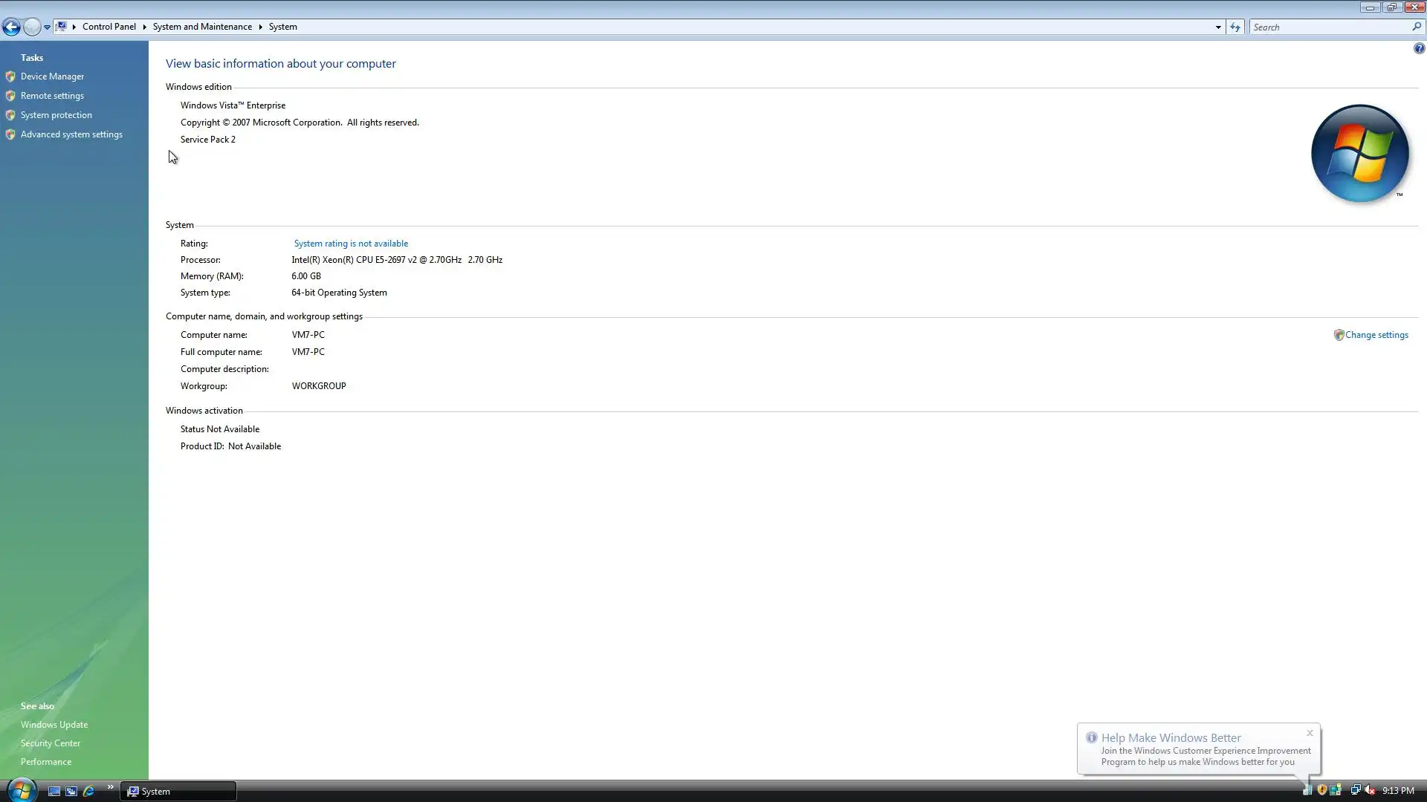Expand the Control Panel breadcrumb arrow
This screenshot has height=802, width=1427.
point(144,27)
